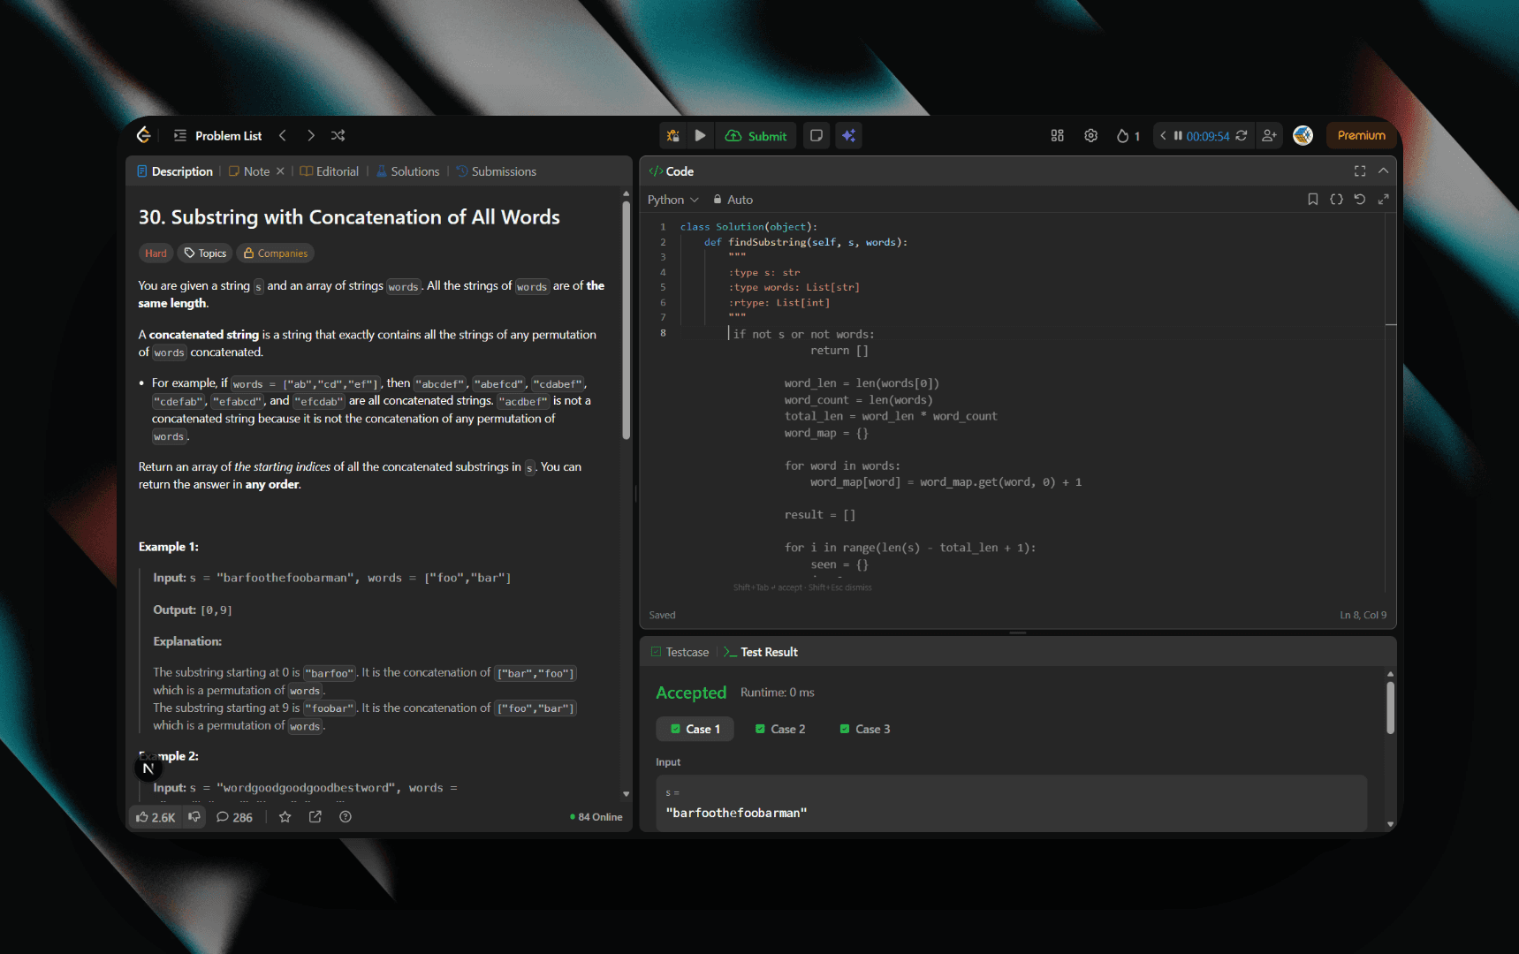Expand the Topics tag
This screenshot has width=1519, height=954.
point(205,254)
